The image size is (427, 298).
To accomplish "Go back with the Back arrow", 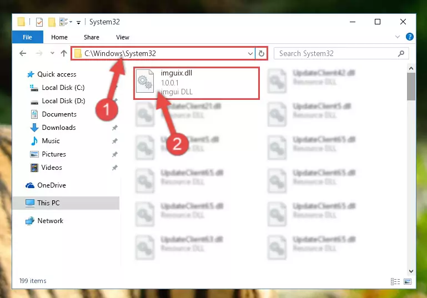I will (x=23, y=53).
